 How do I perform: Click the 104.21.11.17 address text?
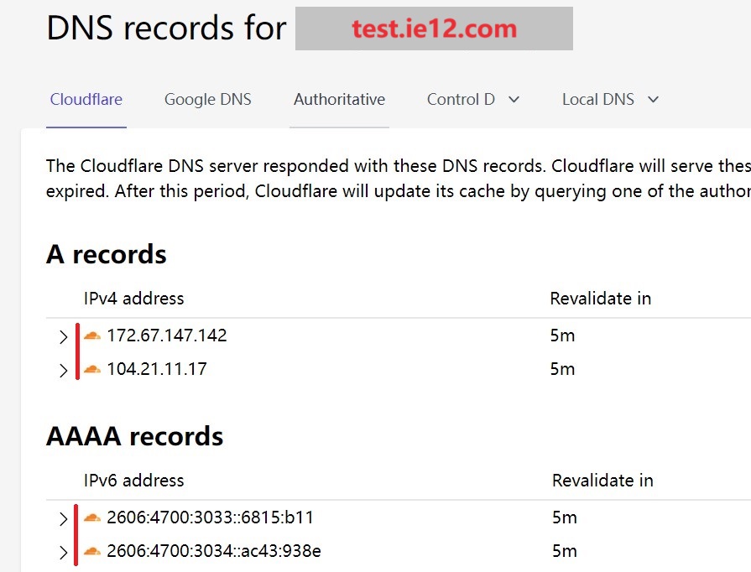tap(157, 369)
